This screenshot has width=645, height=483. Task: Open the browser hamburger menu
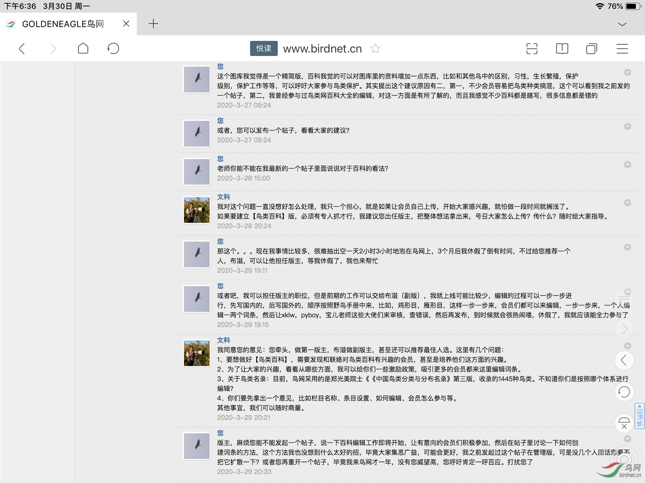622,49
